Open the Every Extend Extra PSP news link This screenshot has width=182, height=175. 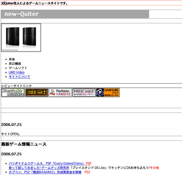pyautogui.click(x=46, y=163)
